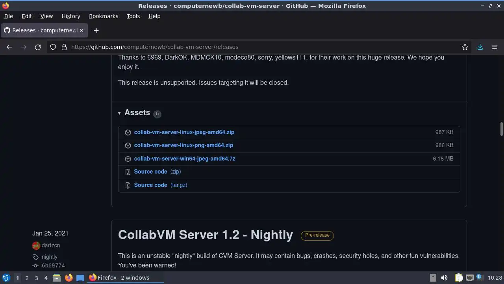Switch to workspace 2 in taskbar

27,278
